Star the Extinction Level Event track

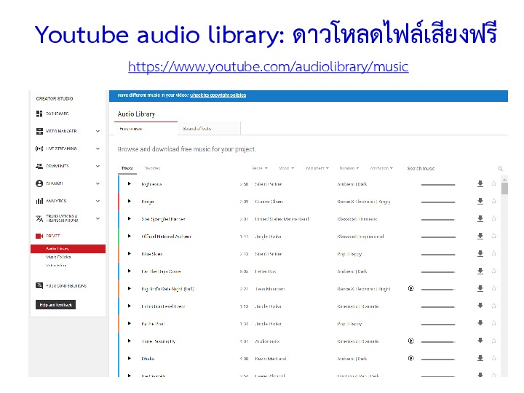tap(494, 306)
